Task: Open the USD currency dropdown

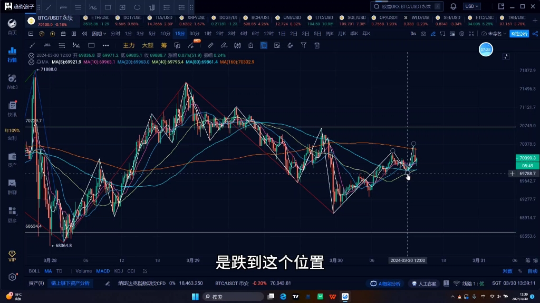Action: click(x=471, y=6)
